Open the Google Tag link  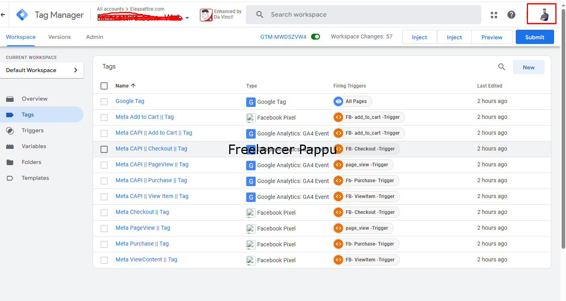(130, 101)
